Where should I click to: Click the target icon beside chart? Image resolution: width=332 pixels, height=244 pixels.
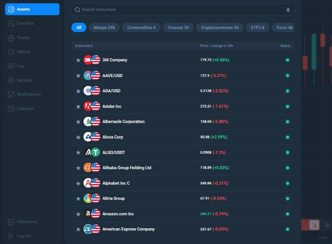327,225
